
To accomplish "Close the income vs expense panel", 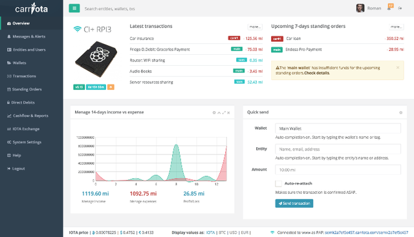I will pyautogui.click(x=228, y=112).
